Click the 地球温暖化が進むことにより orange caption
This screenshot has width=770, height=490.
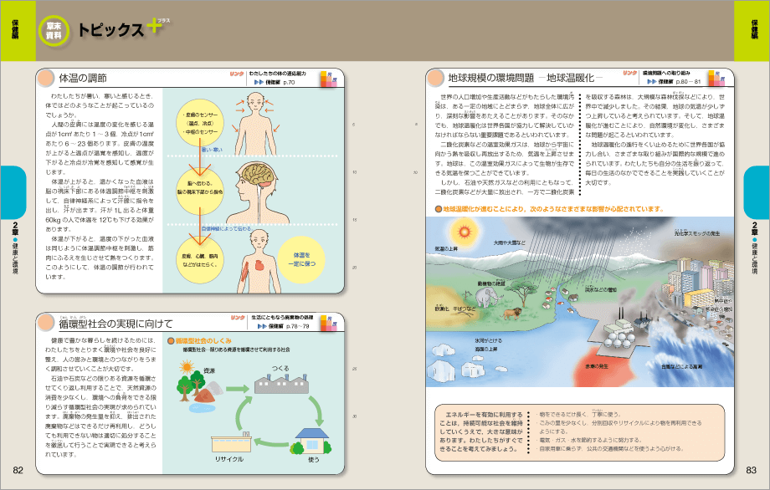(x=552, y=209)
